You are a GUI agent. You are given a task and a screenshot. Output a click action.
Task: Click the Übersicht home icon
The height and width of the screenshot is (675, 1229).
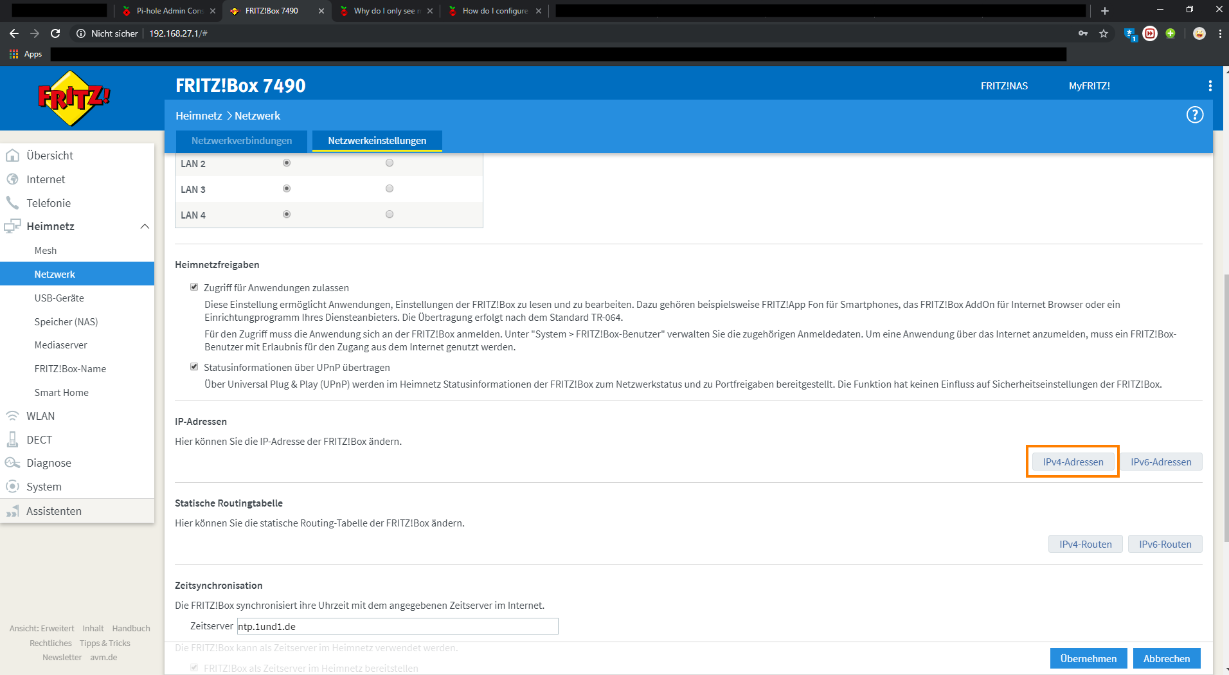[x=12, y=156]
